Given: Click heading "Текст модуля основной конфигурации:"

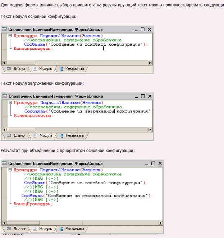Looking at the screenshot, I should click(x=38, y=17).
